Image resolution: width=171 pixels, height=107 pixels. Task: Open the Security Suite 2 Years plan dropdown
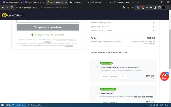tap(113, 77)
